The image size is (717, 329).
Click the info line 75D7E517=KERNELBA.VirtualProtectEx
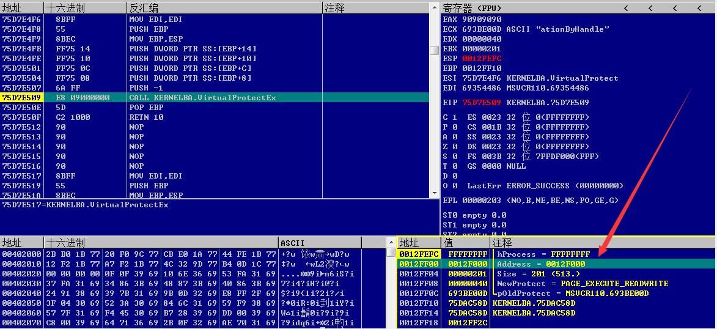click(85, 205)
